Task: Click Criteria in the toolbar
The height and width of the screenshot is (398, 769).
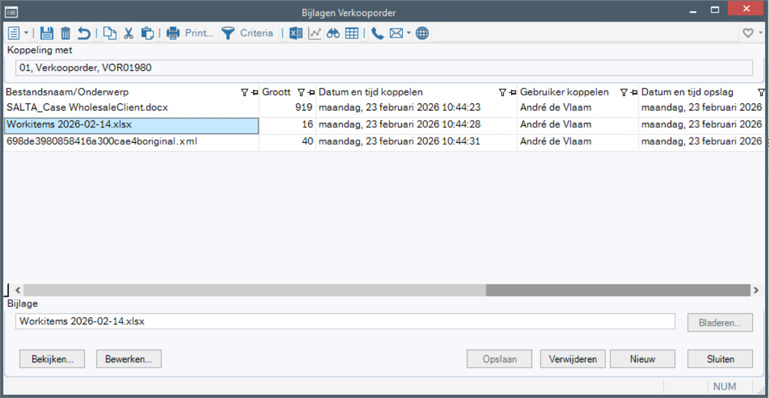Action: 248,34
